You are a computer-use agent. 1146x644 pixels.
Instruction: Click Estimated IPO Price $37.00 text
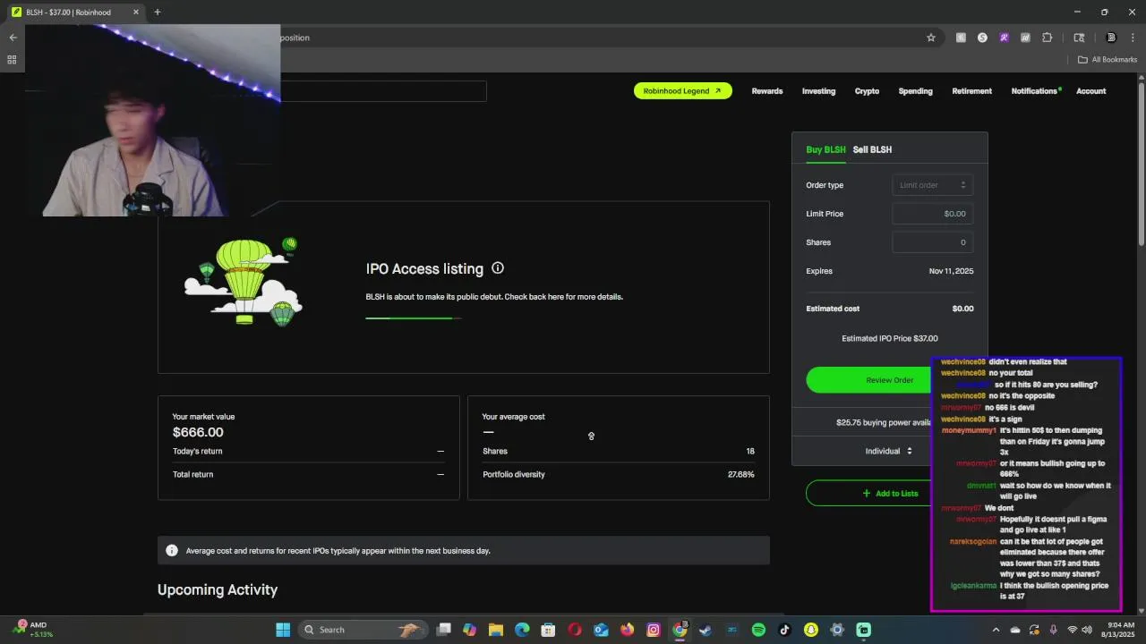[x=889, y=338]
